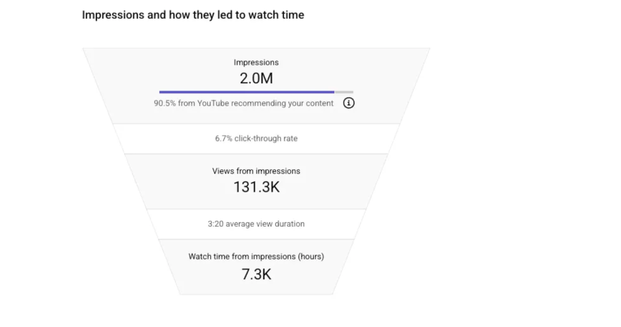Click the 2.0M impressions value

256,78
